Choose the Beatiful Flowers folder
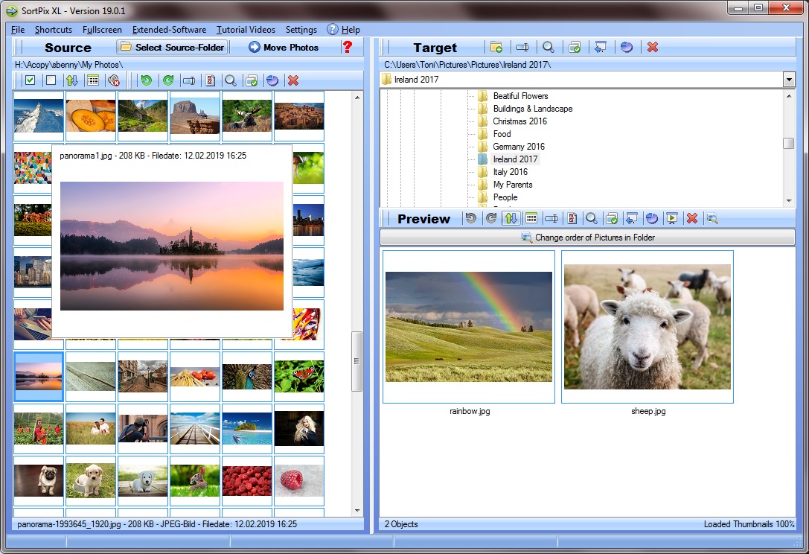The height and width of the screenshot is (554, 809). (x=521, y=95)
